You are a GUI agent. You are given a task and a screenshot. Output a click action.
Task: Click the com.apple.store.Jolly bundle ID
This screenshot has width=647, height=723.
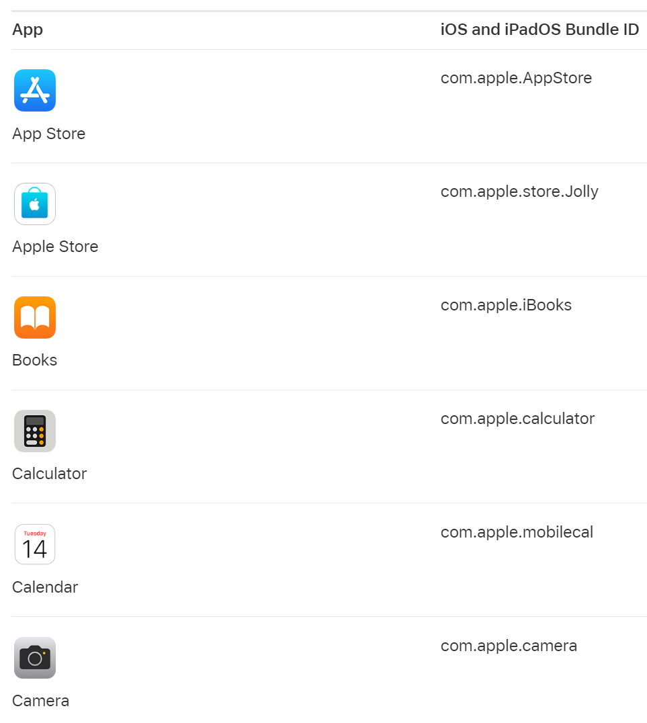click(519, 192)
